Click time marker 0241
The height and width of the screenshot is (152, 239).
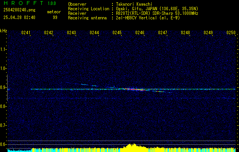(x=26, y=33)
